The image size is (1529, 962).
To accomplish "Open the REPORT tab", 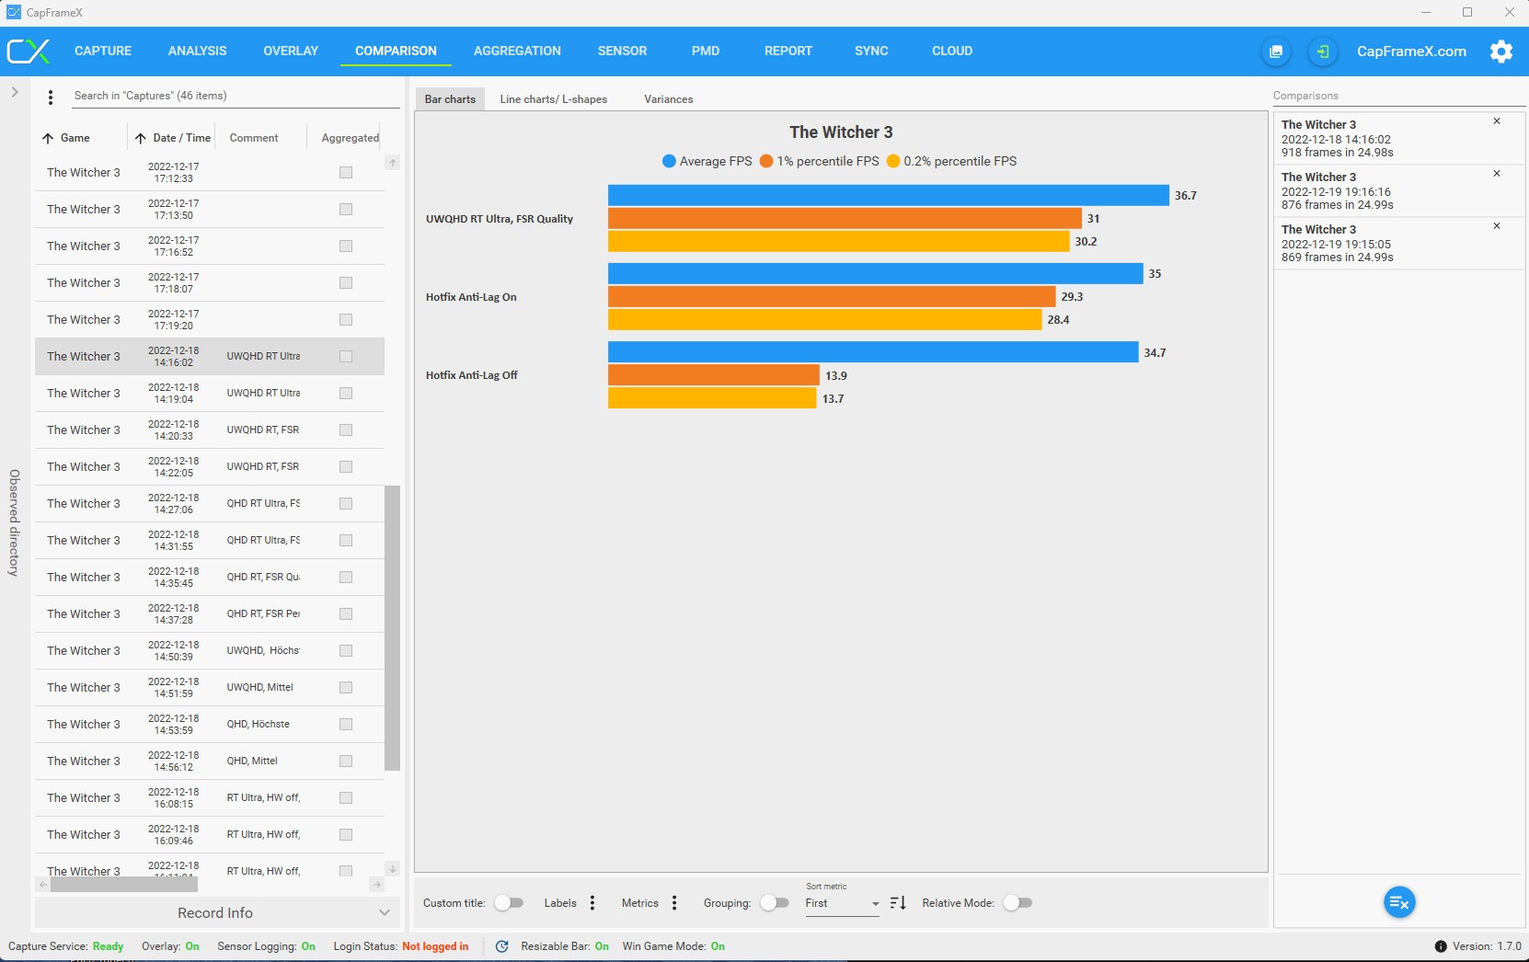I will (x=788, y=51).
